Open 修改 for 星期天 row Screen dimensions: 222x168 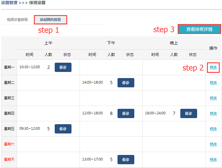point(213,160)
